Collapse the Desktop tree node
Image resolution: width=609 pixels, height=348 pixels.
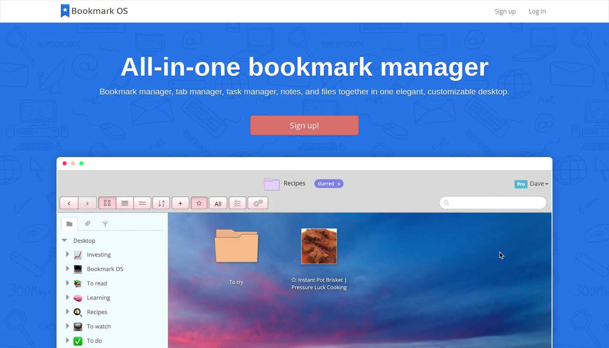64,241
